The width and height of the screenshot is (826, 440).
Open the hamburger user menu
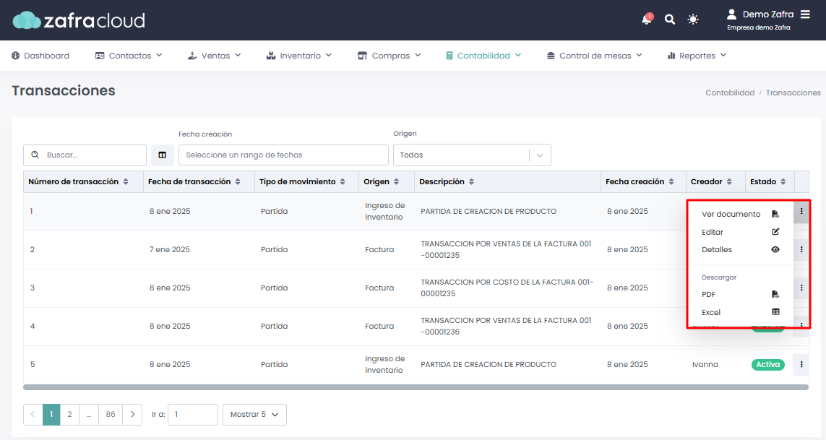805,14
